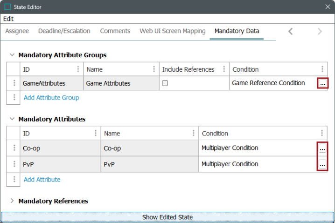Open the Include References column options menu
The height and width of the screenshot is (223, 335).
pos(224,69)
